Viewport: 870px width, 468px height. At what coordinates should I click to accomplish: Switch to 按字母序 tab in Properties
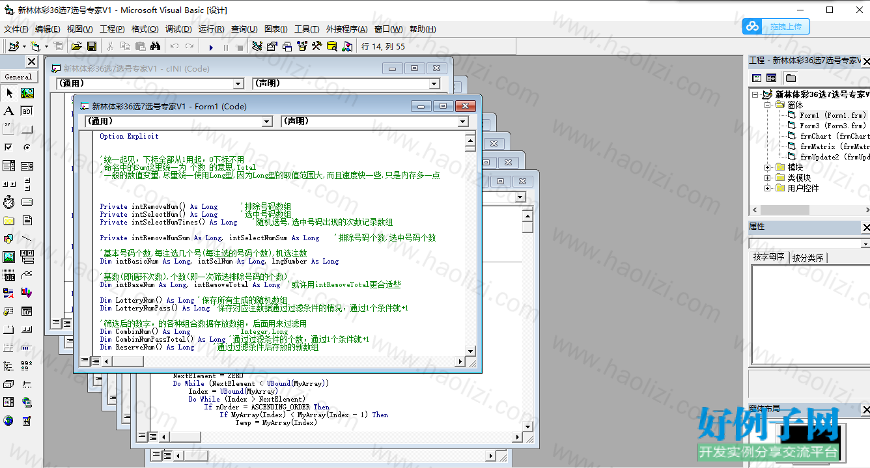(x=769, y=257)
